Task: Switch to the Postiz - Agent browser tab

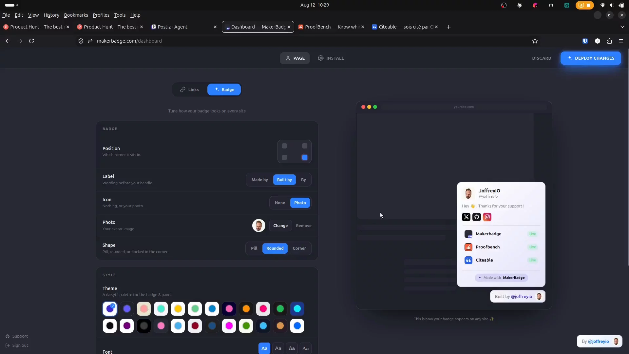Action: tap(184, 27)
